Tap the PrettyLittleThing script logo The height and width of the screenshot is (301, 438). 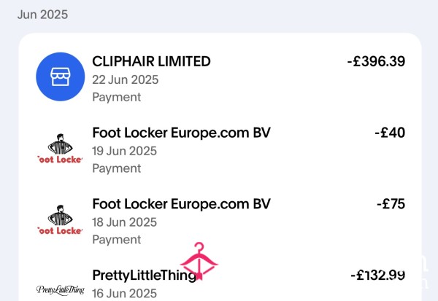[61, 290]
